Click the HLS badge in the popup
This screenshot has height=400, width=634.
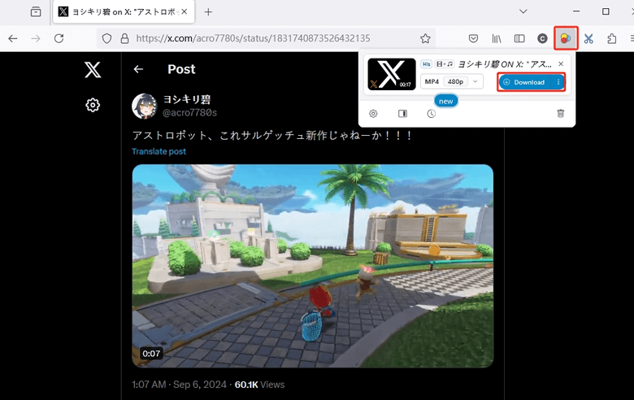(x=426, y=64)
